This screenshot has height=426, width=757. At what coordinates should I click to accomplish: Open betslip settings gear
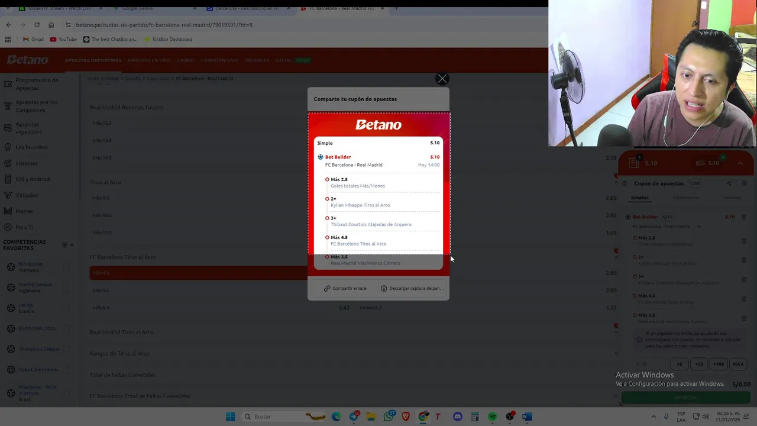tap(744, 183)
